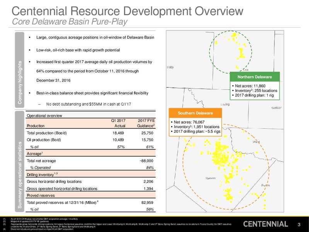This screenshot has height=232, width=309.
Task: Select 'Net acres: 11,860' in Northern Delaware box
Action: coord(250,86)
